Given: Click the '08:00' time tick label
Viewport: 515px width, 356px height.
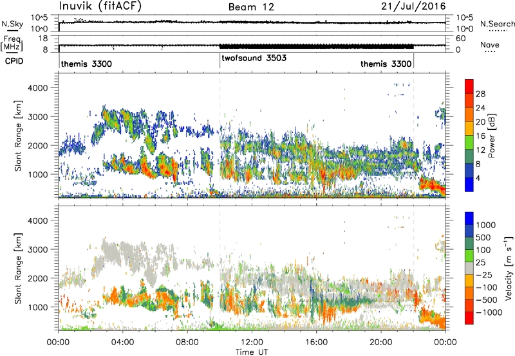Looking at the screenshot, I should [187, 343].
